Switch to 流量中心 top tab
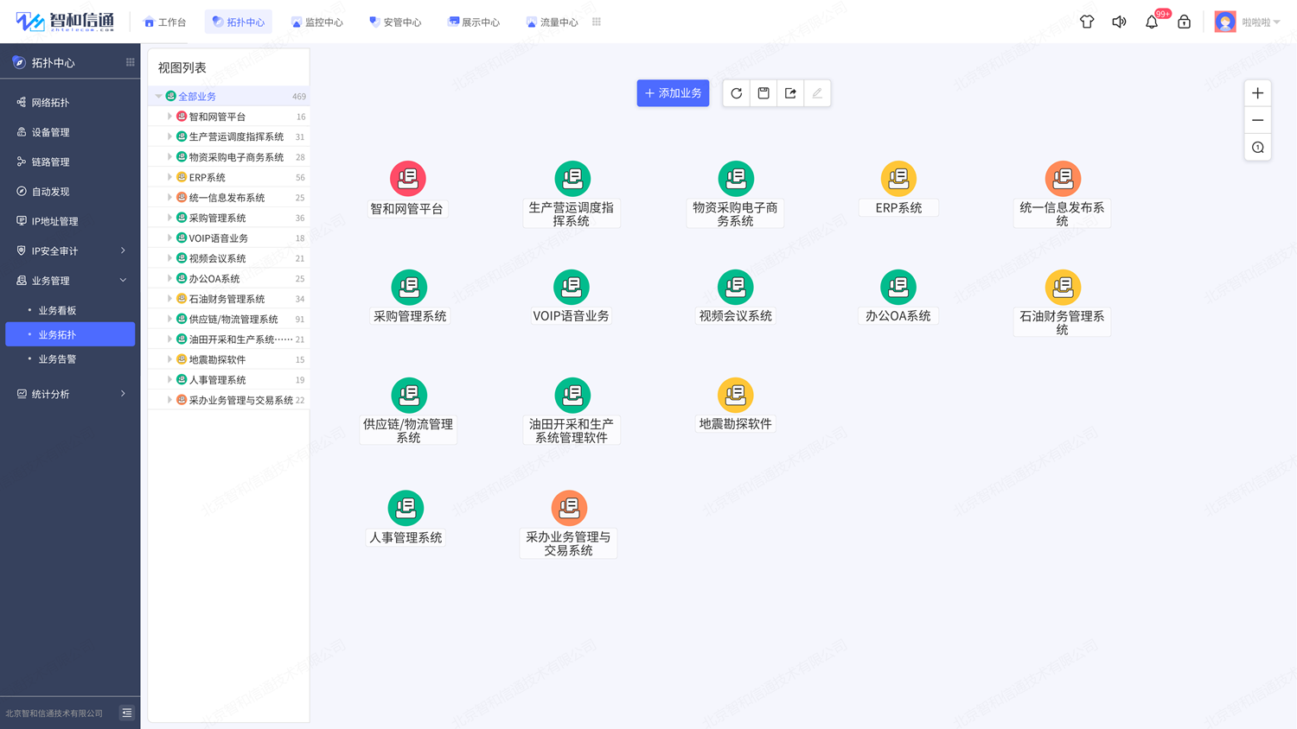This screenshot has width=1297, height=729. coord(552,22)
